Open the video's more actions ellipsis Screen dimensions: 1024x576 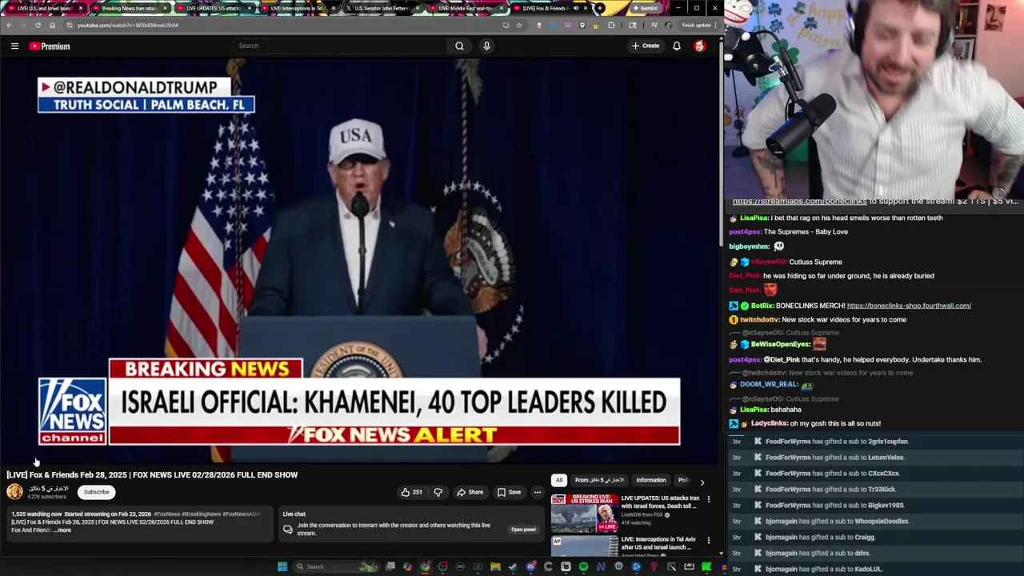point(538,492)
